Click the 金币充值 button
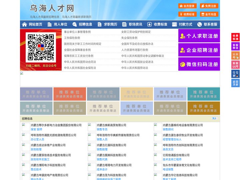 coord(209,14)
